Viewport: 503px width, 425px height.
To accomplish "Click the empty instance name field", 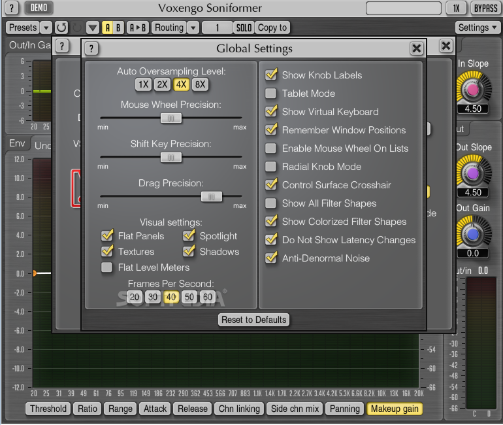I will click(404, 8).
